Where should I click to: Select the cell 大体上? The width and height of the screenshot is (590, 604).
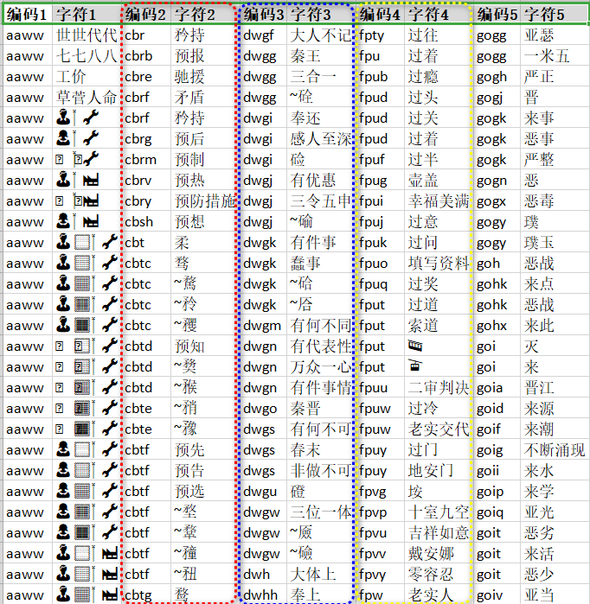click(x=321, y=575)
